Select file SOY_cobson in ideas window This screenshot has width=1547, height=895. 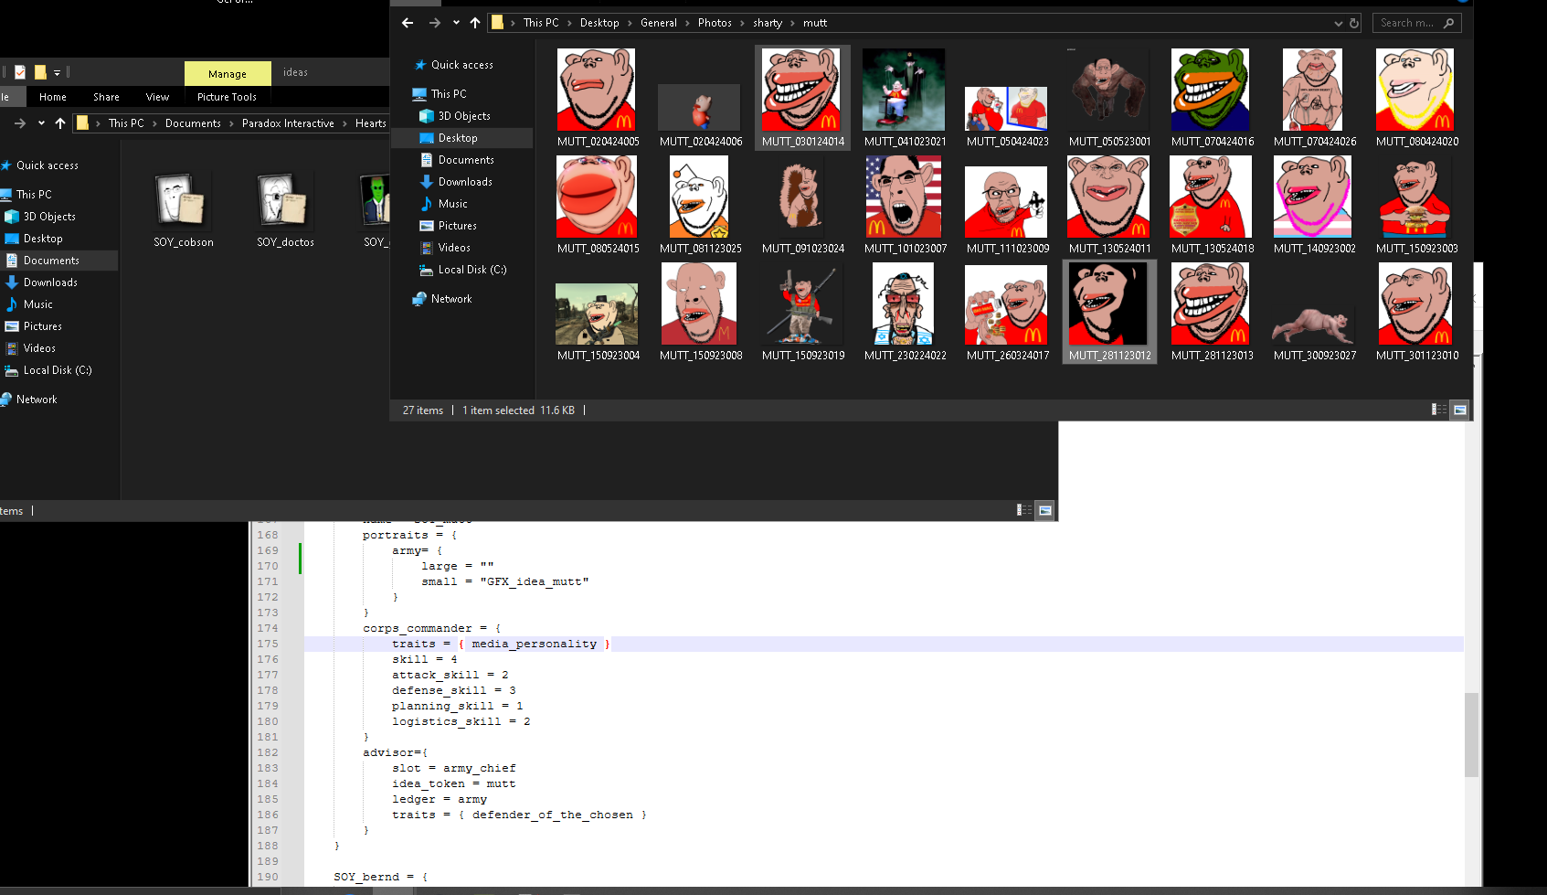coord(183,210)
